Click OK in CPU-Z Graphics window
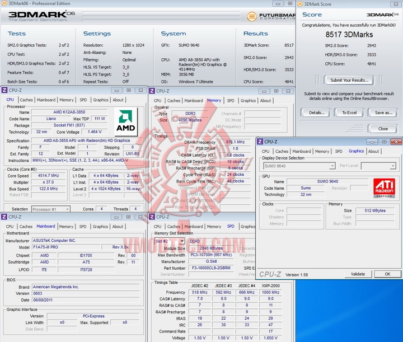Viewport: 403px width, 342px height. pyautogui.click(x=387, y=274)
